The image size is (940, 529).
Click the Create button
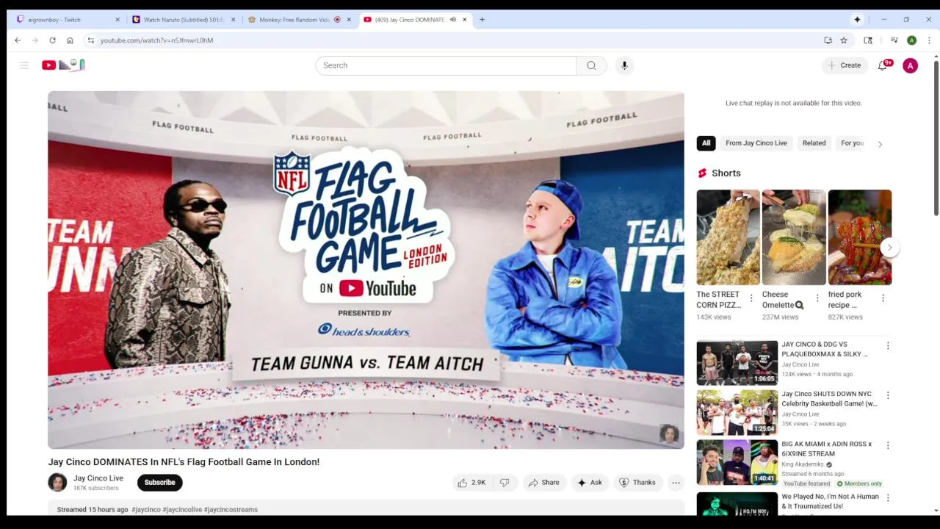tap(844, 65)
